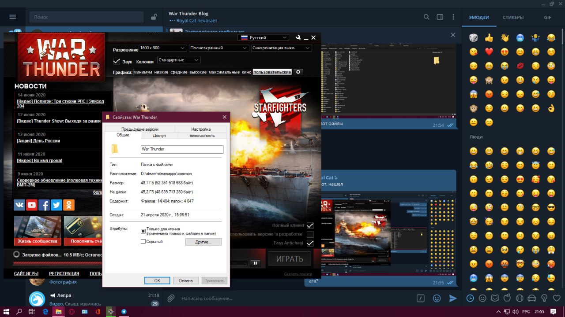The image size is (565, 317).
Task: Toggle the Звук sound checkbox
Action: tap(117, 61)
